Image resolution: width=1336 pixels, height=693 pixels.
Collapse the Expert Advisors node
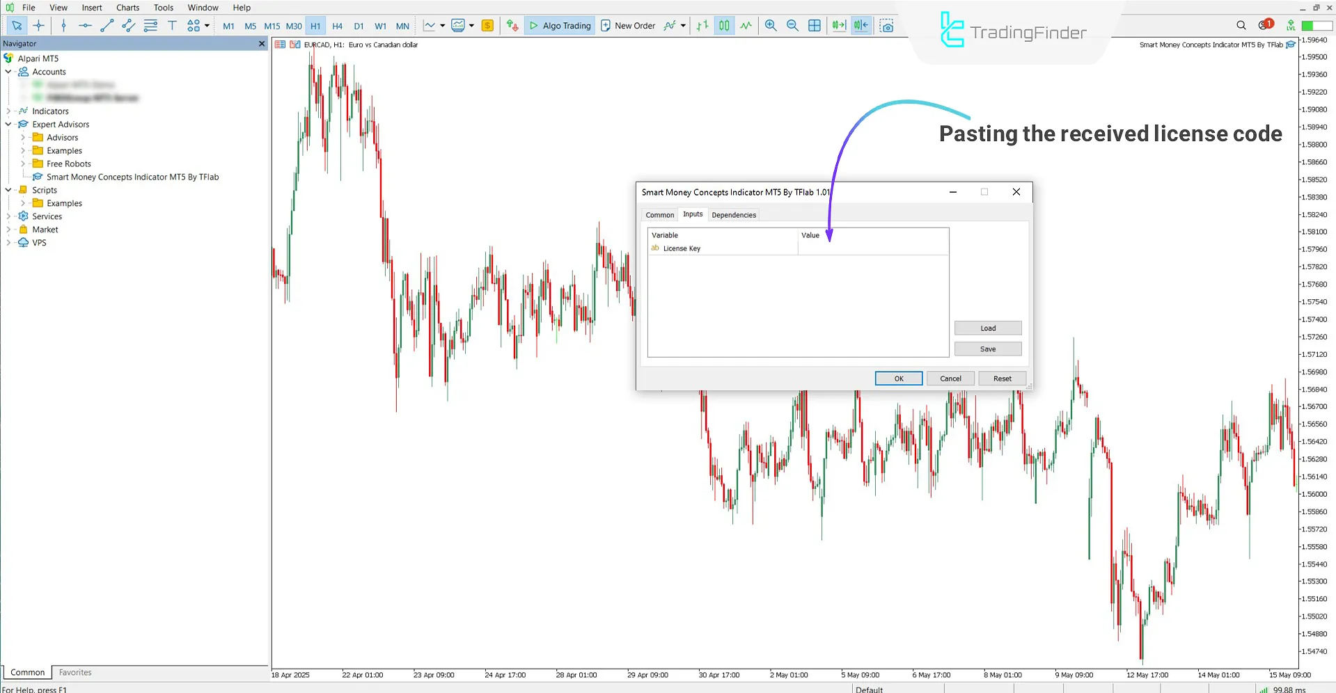[x=8, y=124]
